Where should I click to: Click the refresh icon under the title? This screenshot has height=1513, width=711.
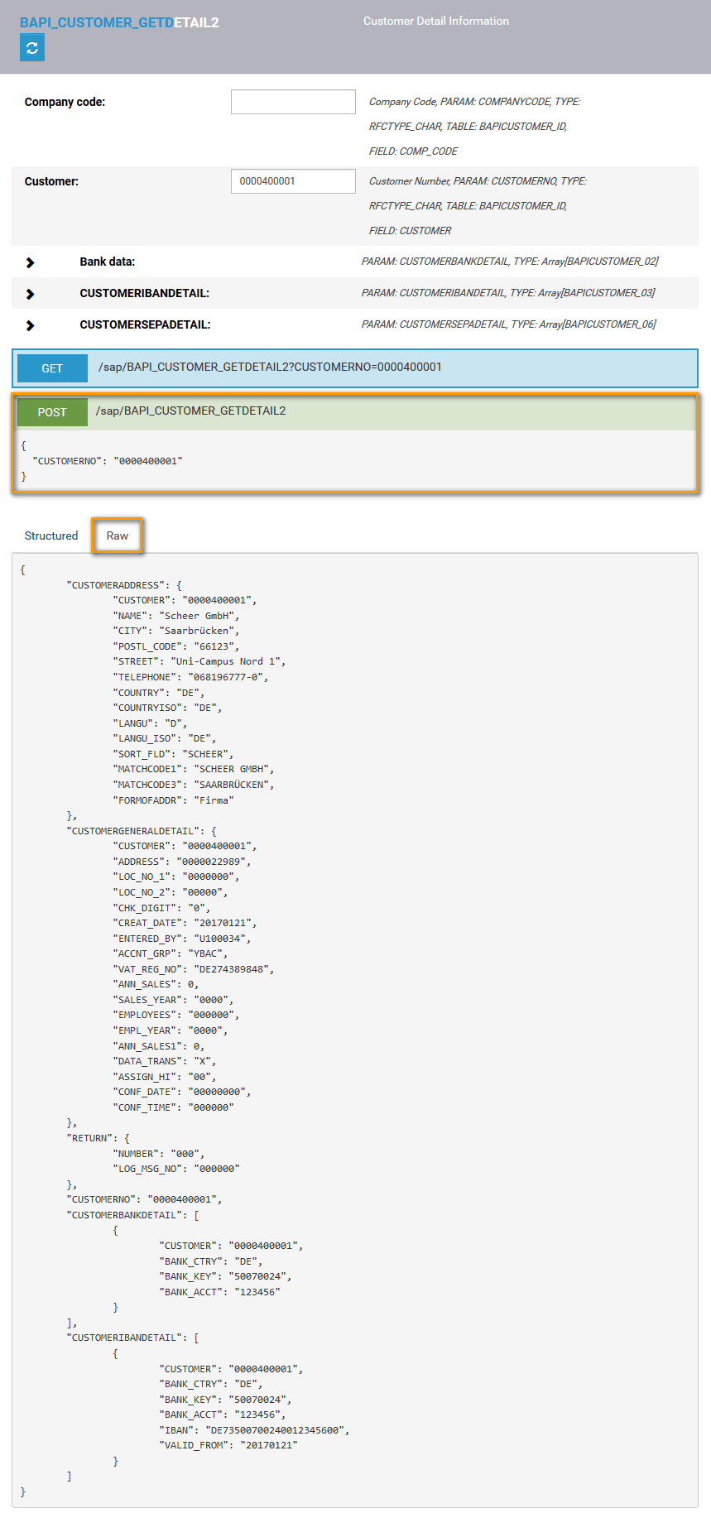[32, 49]
